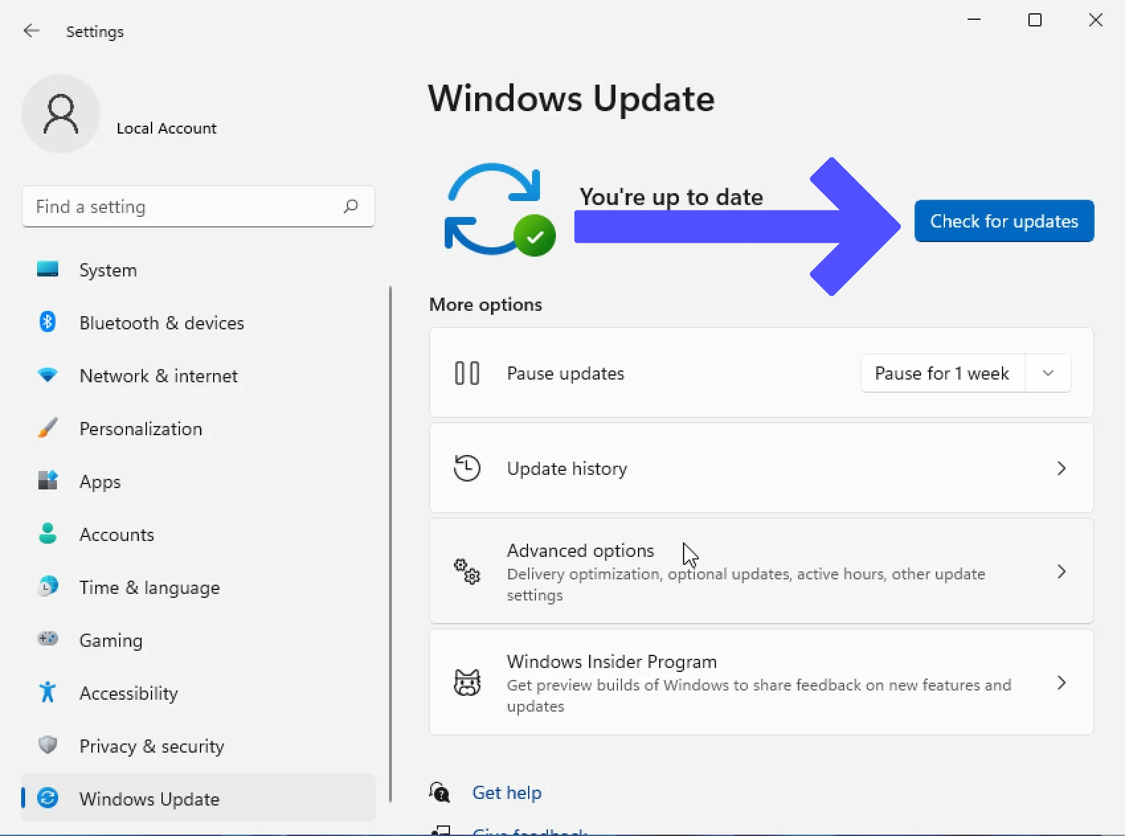The height and width of the screenshot is (836, 1125).
Task: Click the back arrow next to Settings
Action: 31,31
